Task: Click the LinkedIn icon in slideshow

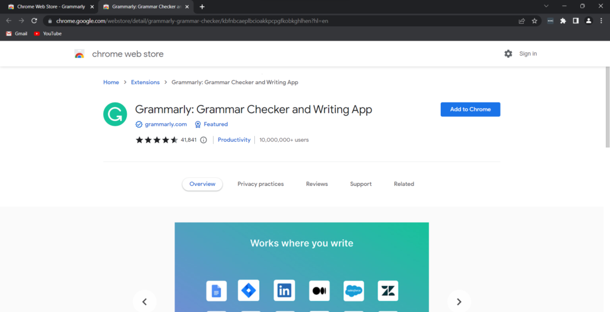Action: tap(284, 290)
